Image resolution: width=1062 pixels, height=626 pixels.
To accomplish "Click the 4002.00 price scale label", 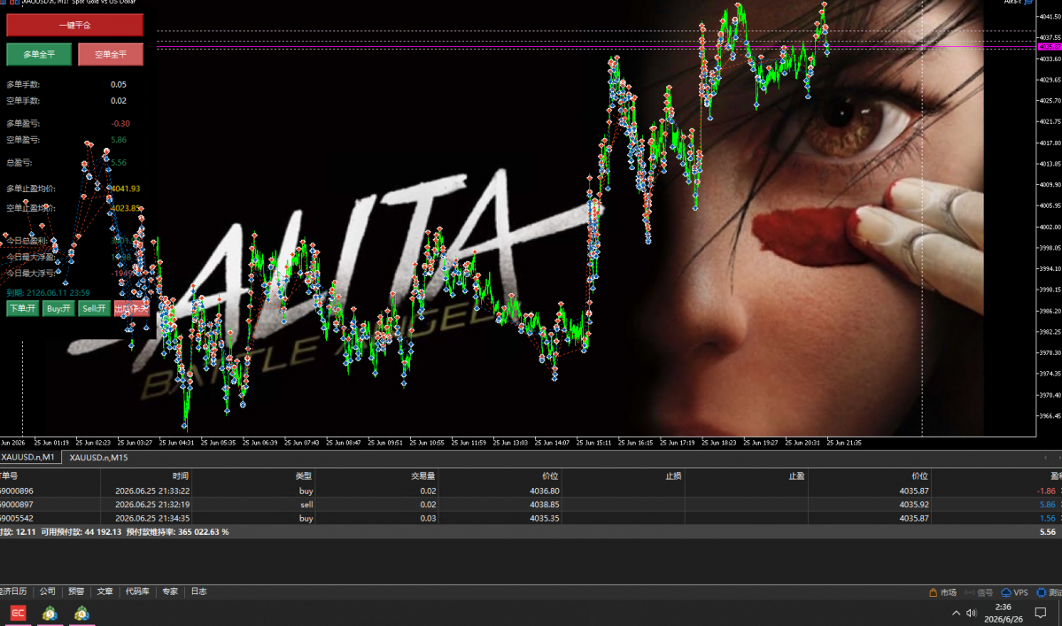I will [x=1050, y=227].
